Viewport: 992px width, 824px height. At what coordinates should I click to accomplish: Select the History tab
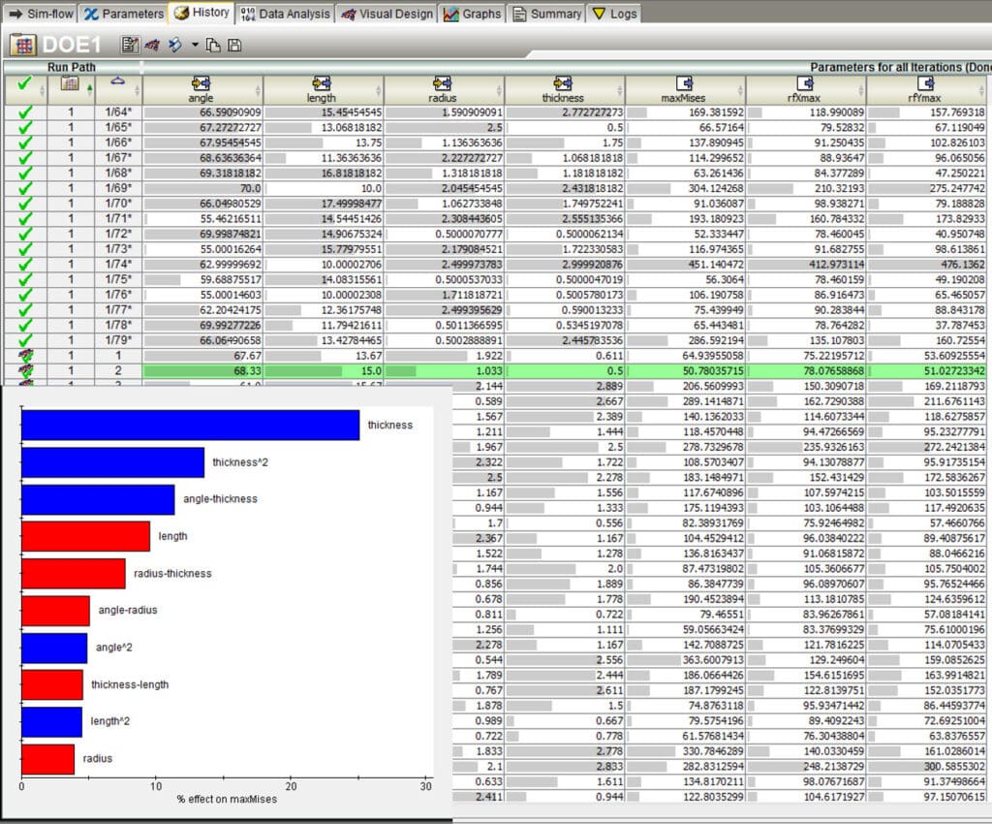click(x=201, y=13)
